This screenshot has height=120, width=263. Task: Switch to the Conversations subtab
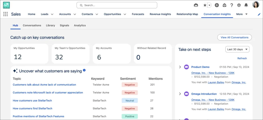coord(32,25)
